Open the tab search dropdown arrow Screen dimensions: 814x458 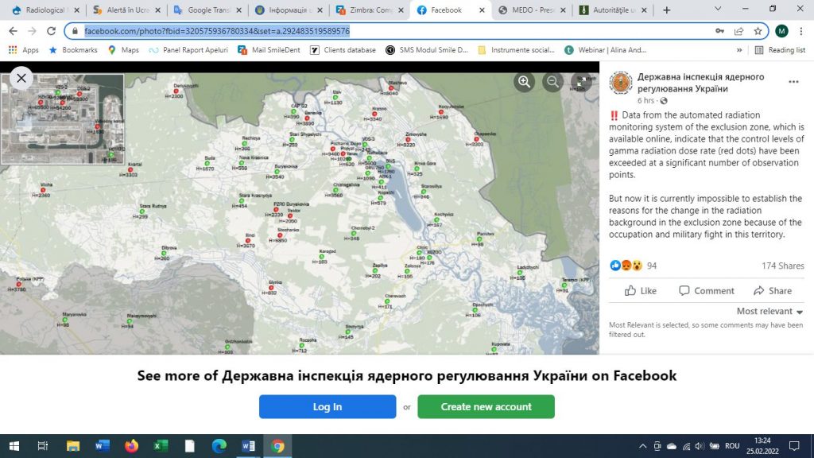tap(718, 9)
